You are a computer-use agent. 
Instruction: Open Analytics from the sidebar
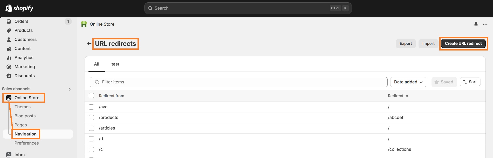9,58
